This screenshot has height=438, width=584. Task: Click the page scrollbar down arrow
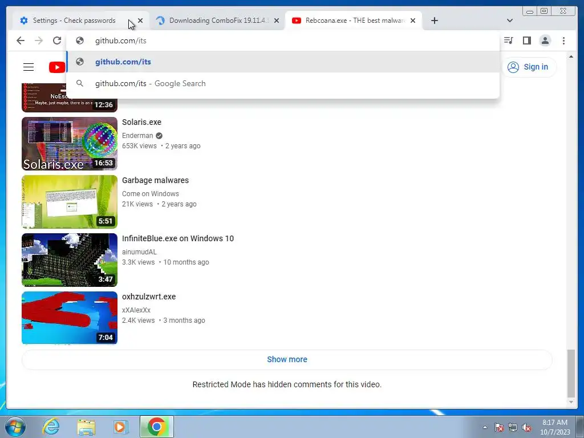click(x=571, y=402)
